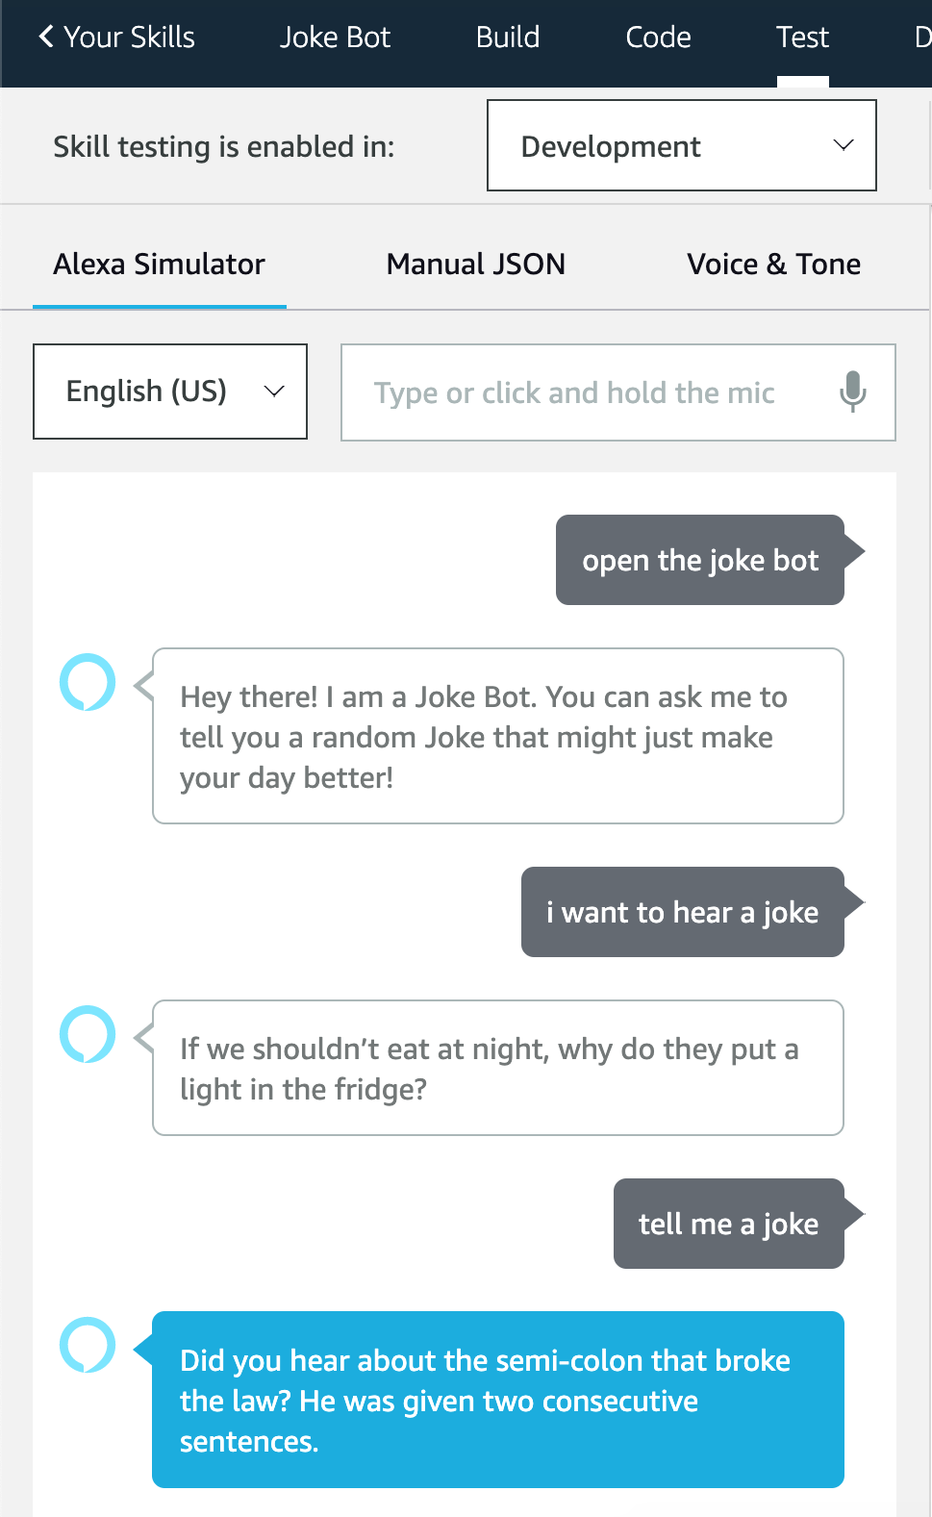This screenshot has width=932, height=1517.
Task: Open the Code section in the top navigation
Action: [x=657, y=37]
